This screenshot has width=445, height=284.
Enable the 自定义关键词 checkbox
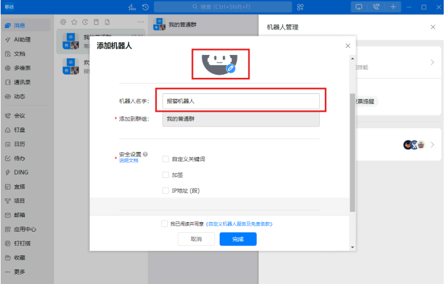click(x=166, y=159)
